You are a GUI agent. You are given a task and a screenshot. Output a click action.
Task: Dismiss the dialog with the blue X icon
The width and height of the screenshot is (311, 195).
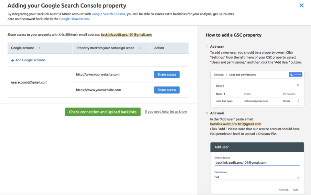point(301,5)
